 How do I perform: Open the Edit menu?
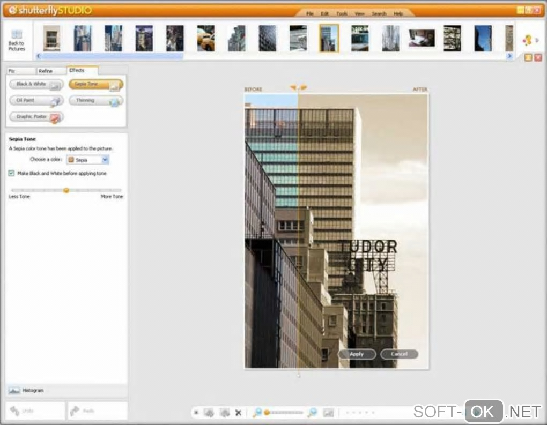pyautogui.click(x=324, y=13)
